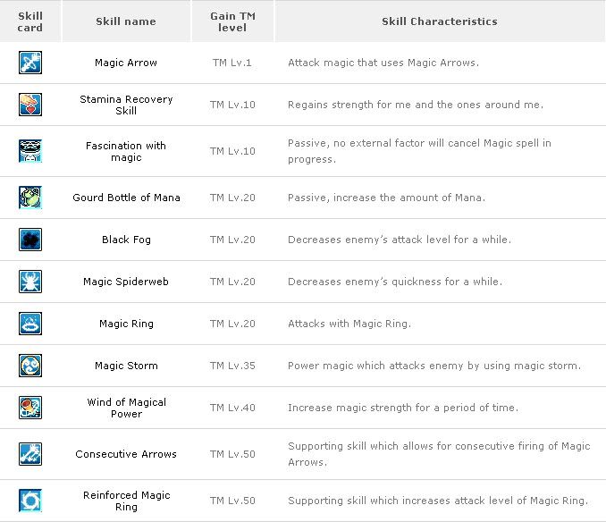Select the Black Fog skill name text
This screenshot has width=606, height=522.
click(126, 240)
